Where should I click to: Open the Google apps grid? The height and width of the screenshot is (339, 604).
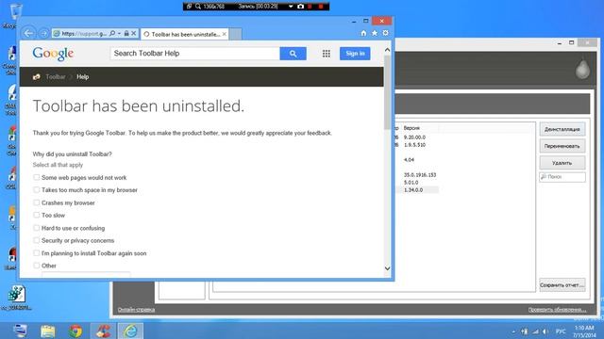tap(327, 54)
